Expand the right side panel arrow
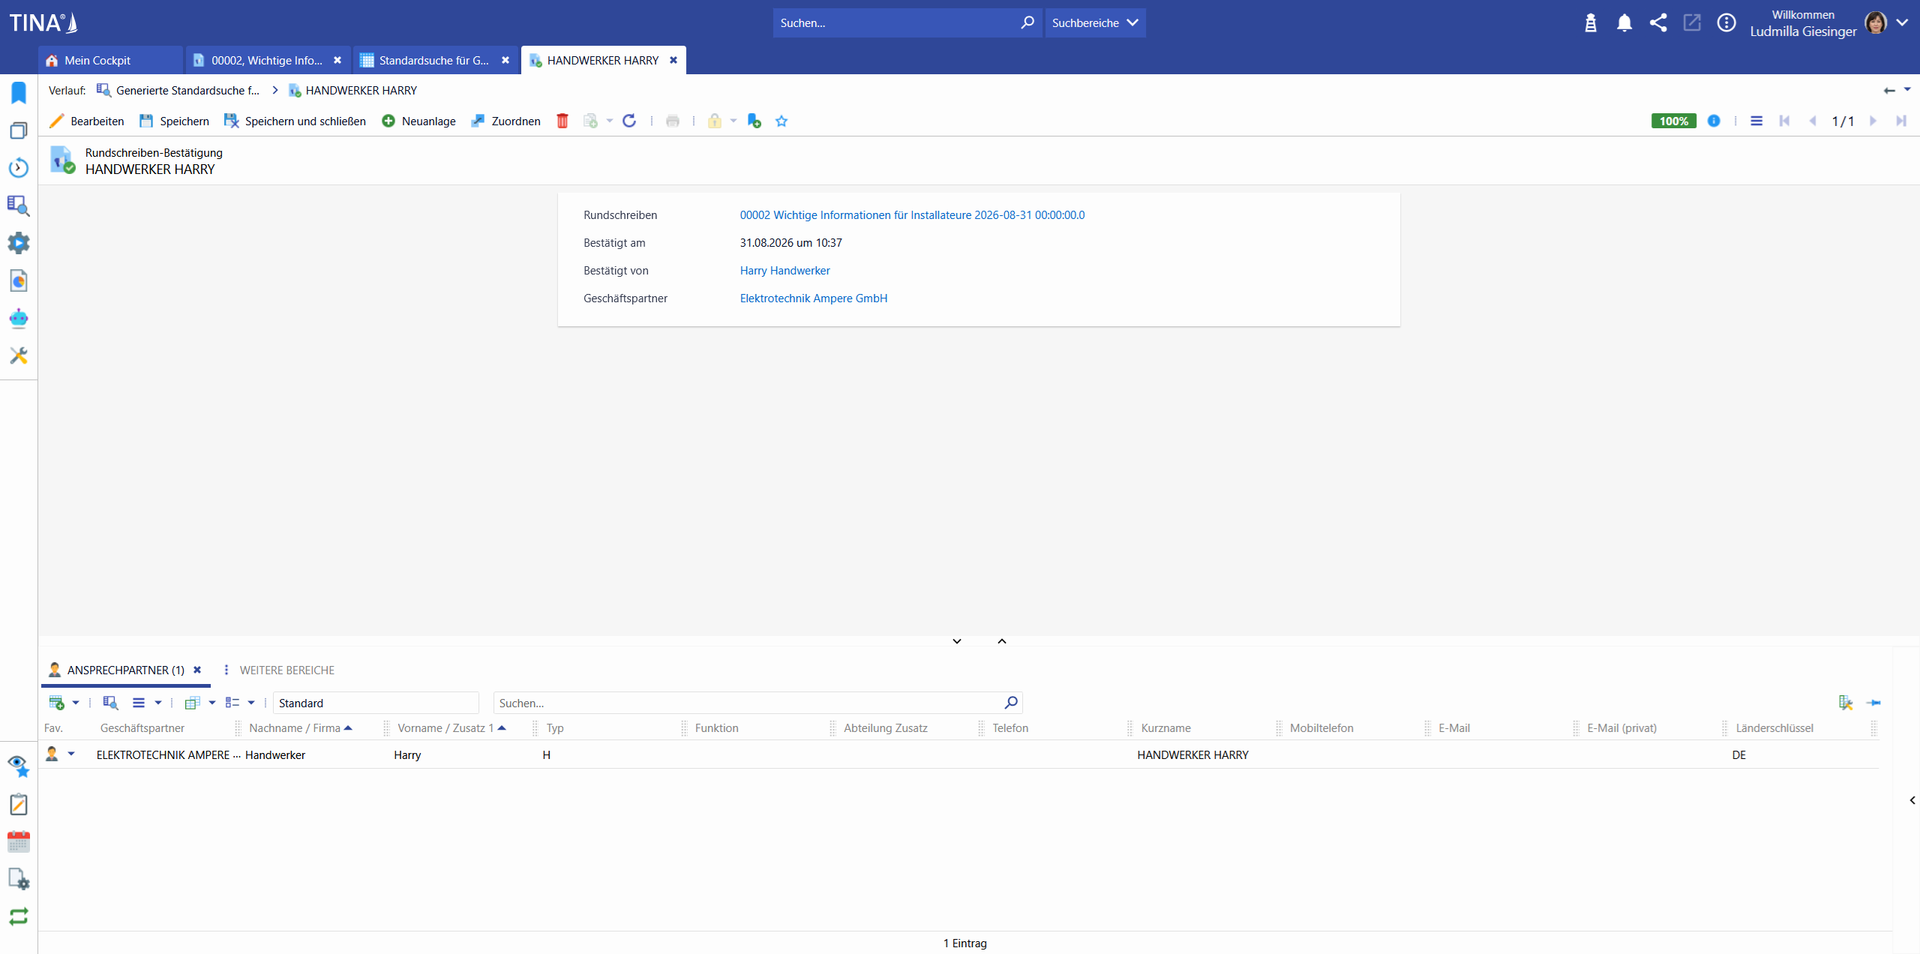The width and height of the screenshot is (1920, 954). click(1912, 800)
